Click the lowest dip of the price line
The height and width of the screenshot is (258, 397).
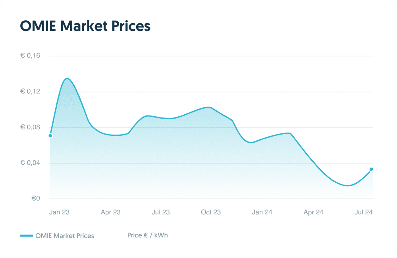pyautogui.click(x=348, y=185)
